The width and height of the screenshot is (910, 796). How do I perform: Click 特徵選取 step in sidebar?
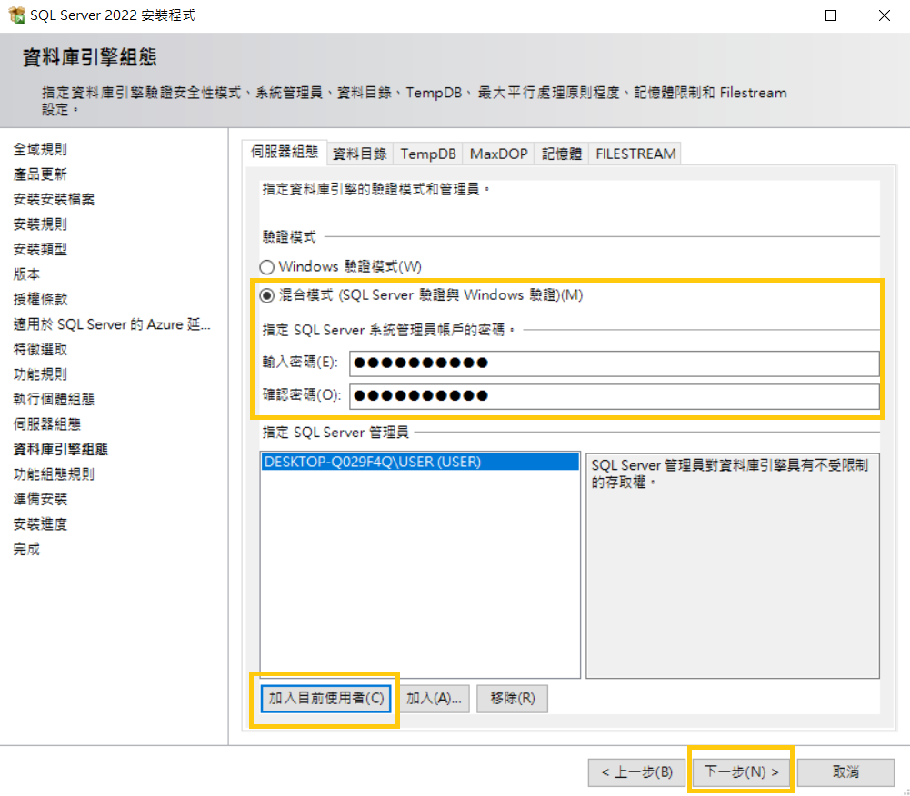pos(40,349)
